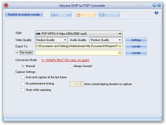Decrease the playing duration stepper value
Screen dimensions: 166x125
pos(81,85)
